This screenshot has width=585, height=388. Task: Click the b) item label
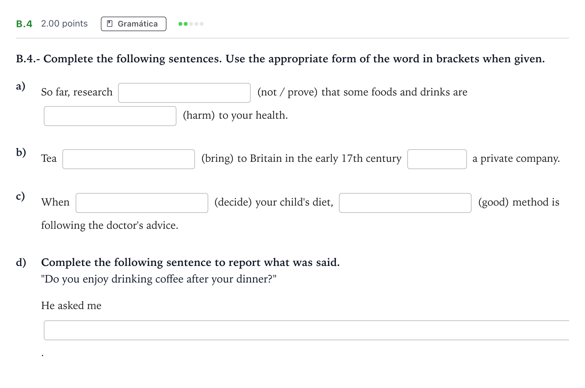pyautogui.click(x=21, y=153)
